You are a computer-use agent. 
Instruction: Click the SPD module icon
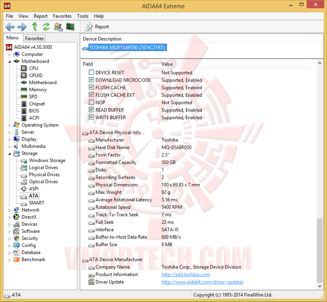point(24,97)
